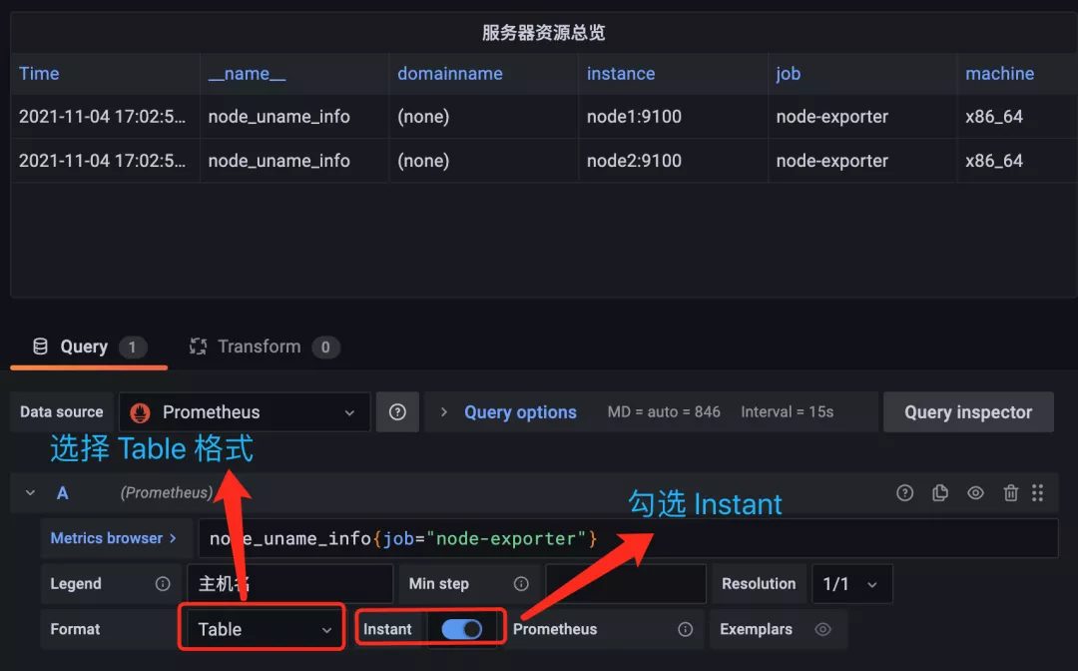Click the PromQL query expression field
Viewport: 1078px width, 671px height.
click(x=628, y=538)
